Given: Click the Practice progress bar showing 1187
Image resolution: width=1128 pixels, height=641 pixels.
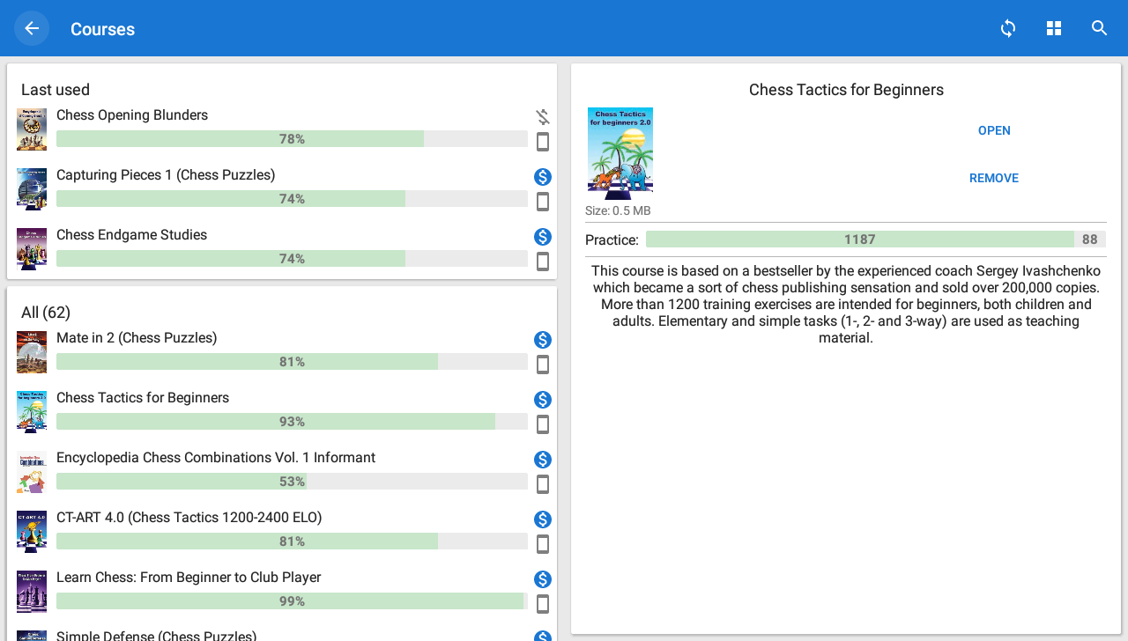Looking at the screenshot, I should [x=876, y=239].
